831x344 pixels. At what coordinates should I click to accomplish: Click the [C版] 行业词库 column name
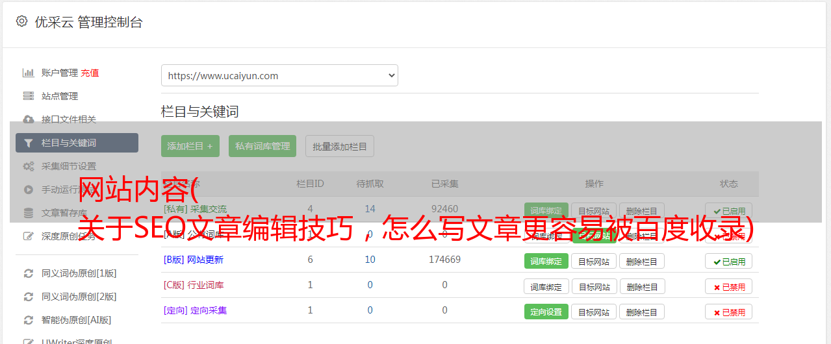[194, 285]
